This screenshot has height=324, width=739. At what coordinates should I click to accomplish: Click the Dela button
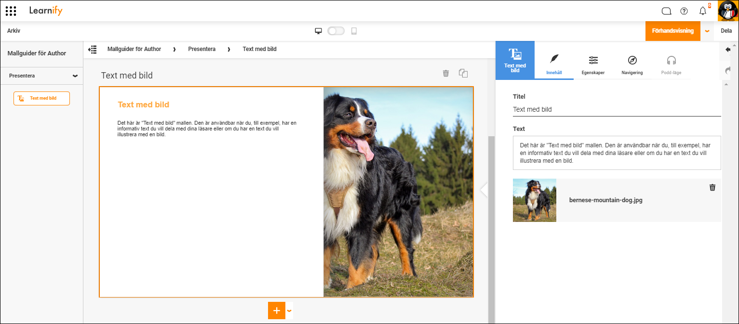pyautogui.click(x=726, y=31)
